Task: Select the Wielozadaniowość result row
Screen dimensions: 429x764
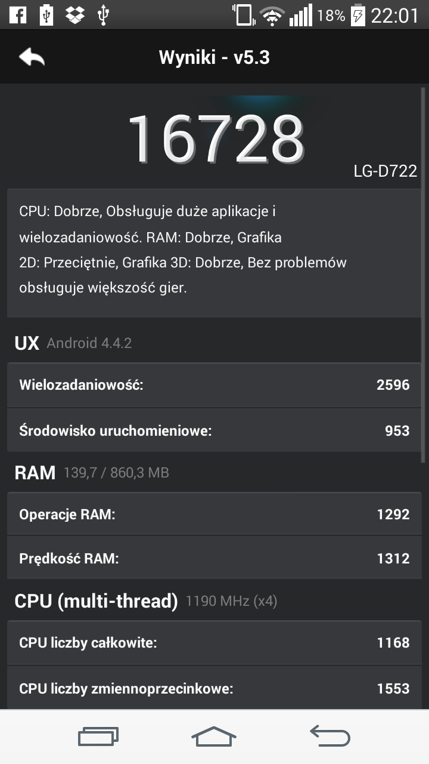Action: [x=214, y=385]
